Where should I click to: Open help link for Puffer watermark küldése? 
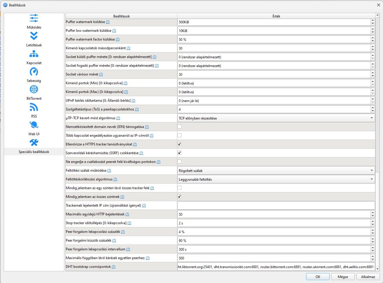pos(108,22)
